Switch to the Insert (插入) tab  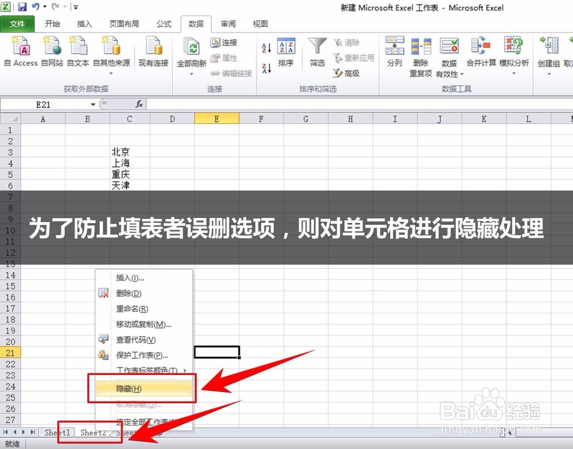click(x=84, y=24)
